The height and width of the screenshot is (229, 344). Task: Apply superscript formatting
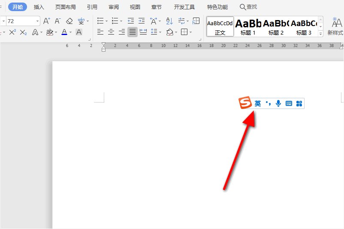click(x=12, y=32)
